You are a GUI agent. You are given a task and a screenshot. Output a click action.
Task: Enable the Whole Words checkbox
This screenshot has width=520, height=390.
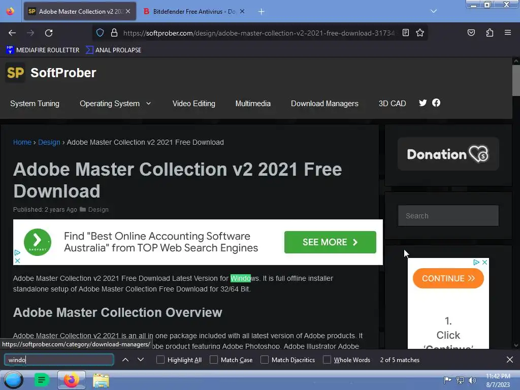[x=327, y=360]
